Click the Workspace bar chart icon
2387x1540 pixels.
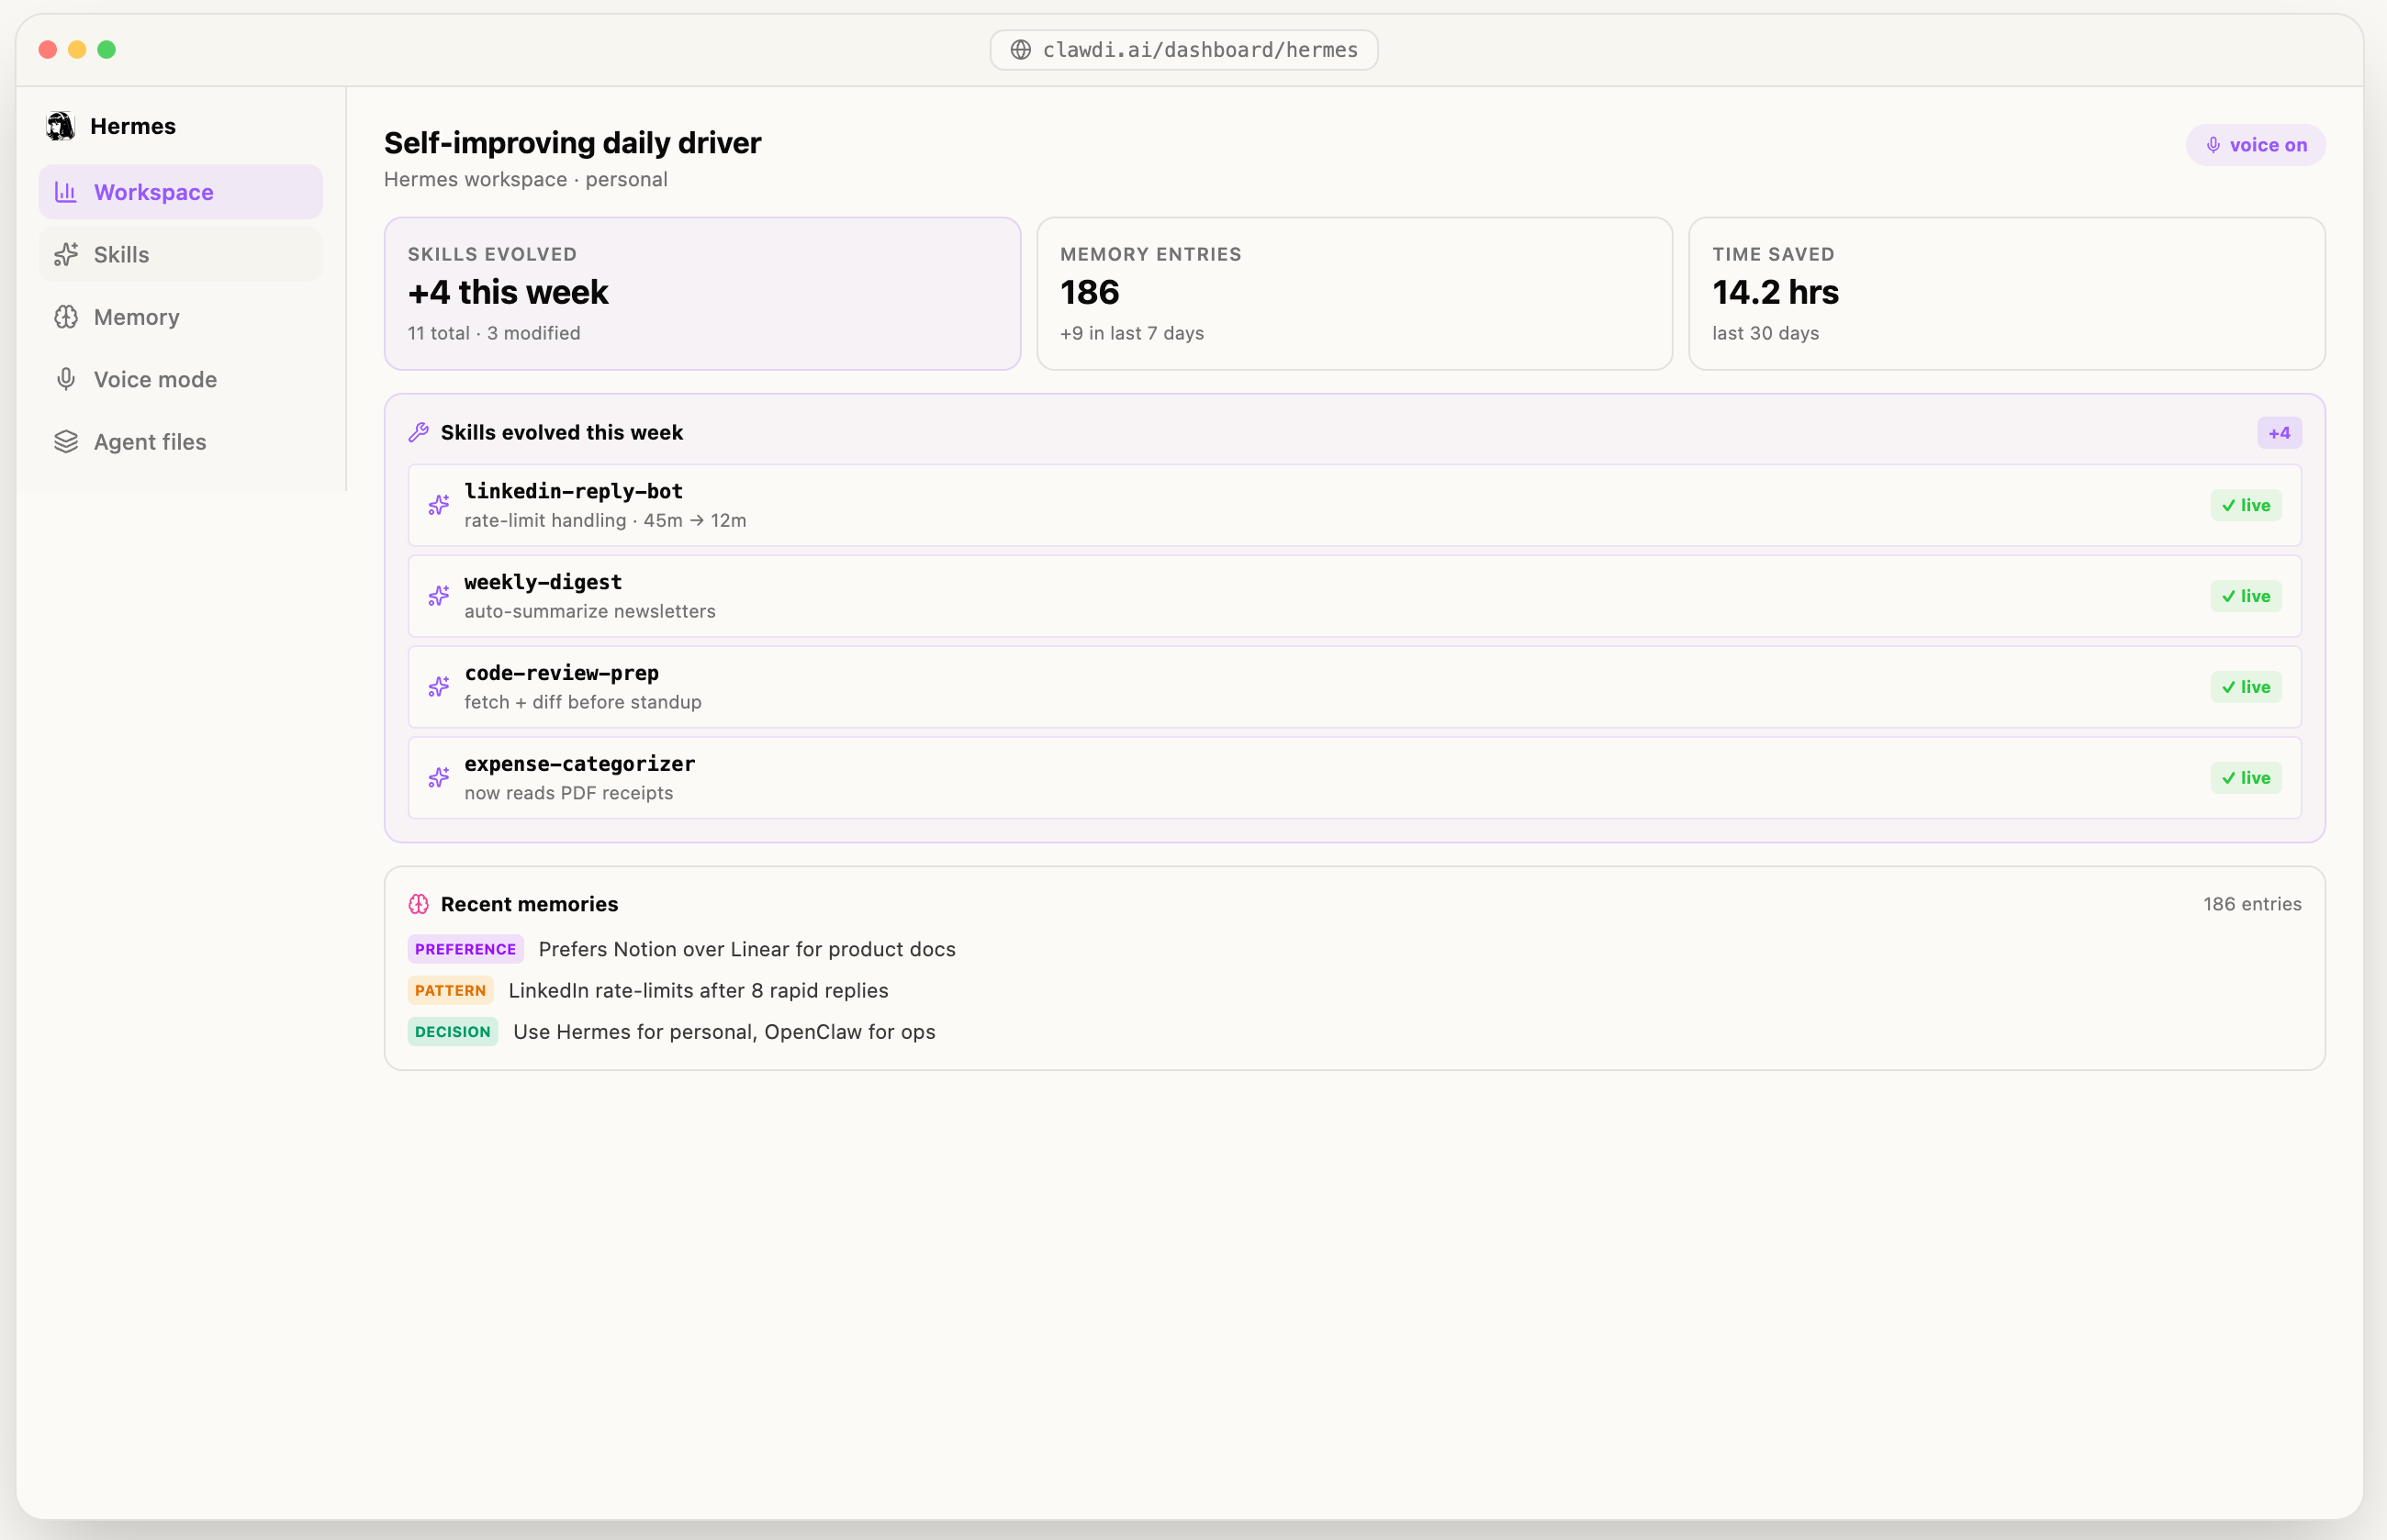coord(66,192)
